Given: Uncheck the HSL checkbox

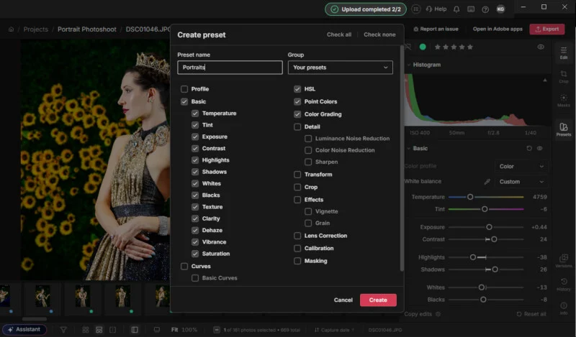Looking at the screenshot, I should [297, 89].
